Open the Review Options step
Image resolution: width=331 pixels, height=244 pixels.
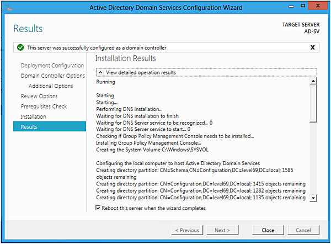click(x=39, y=96)
